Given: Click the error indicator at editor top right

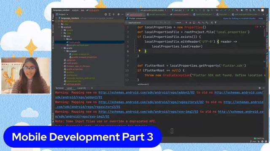Looking at the screenshot, I should 256,27.
